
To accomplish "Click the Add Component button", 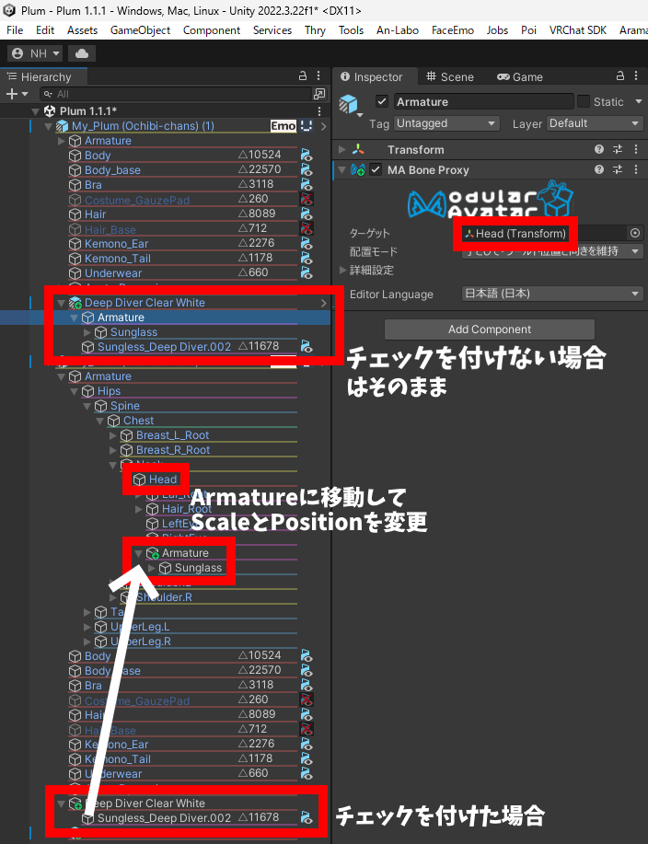I will [x=490, y=330].
